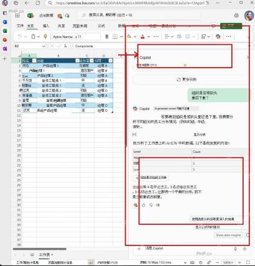Open the user profile avatar
This screenshot has height=266, width=255.
click(249, 16)
